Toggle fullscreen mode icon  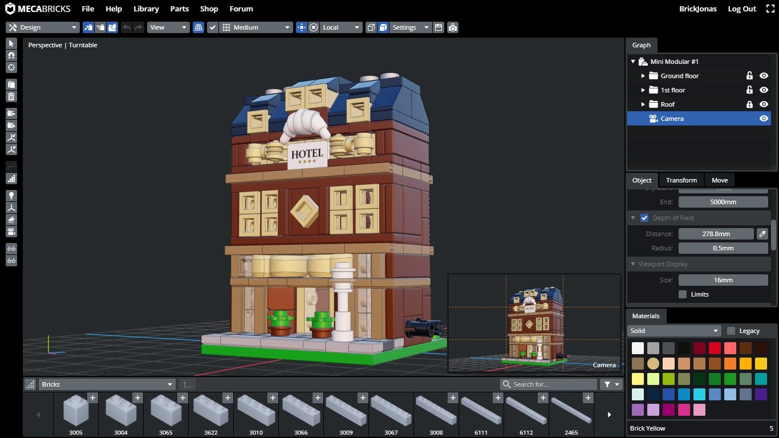tap(770, 9)
